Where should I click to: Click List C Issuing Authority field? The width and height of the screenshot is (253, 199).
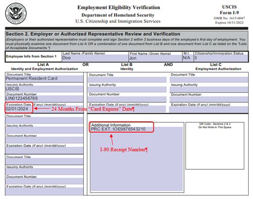(209, 89)
